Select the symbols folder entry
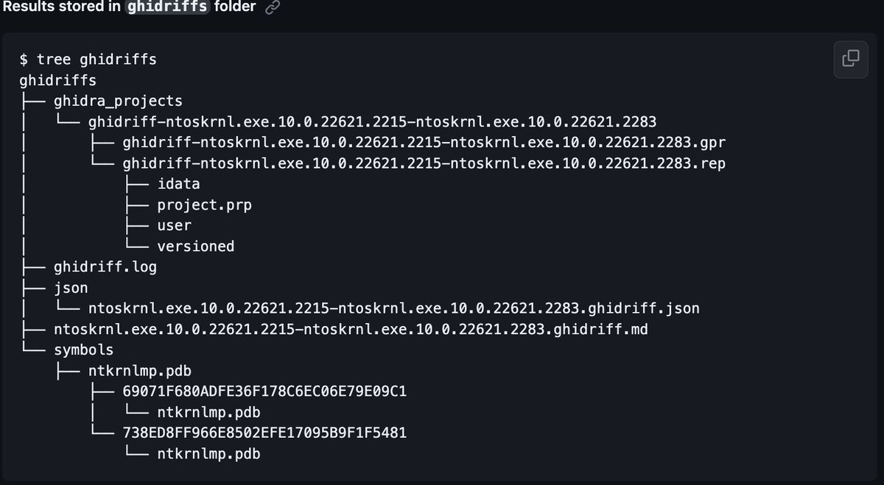 coord(83,350)
